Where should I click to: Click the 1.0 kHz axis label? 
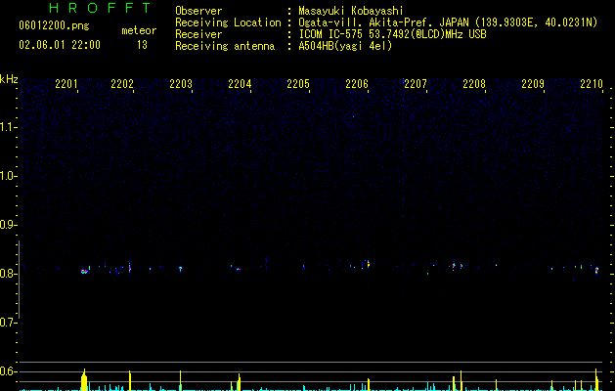click(8, 176)
